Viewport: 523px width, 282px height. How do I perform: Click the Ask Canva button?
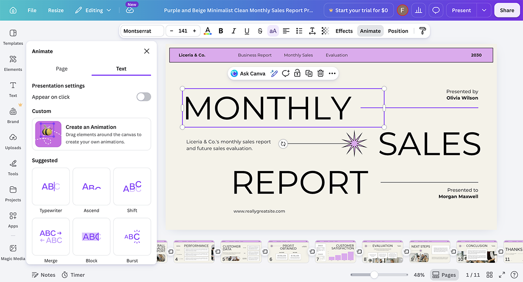click(248, 74)
